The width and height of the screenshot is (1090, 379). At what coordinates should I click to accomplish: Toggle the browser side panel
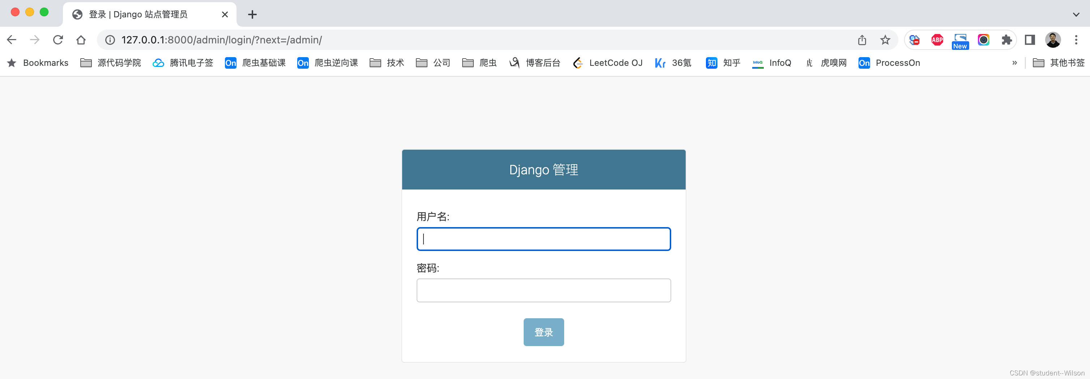(1030, 40)
